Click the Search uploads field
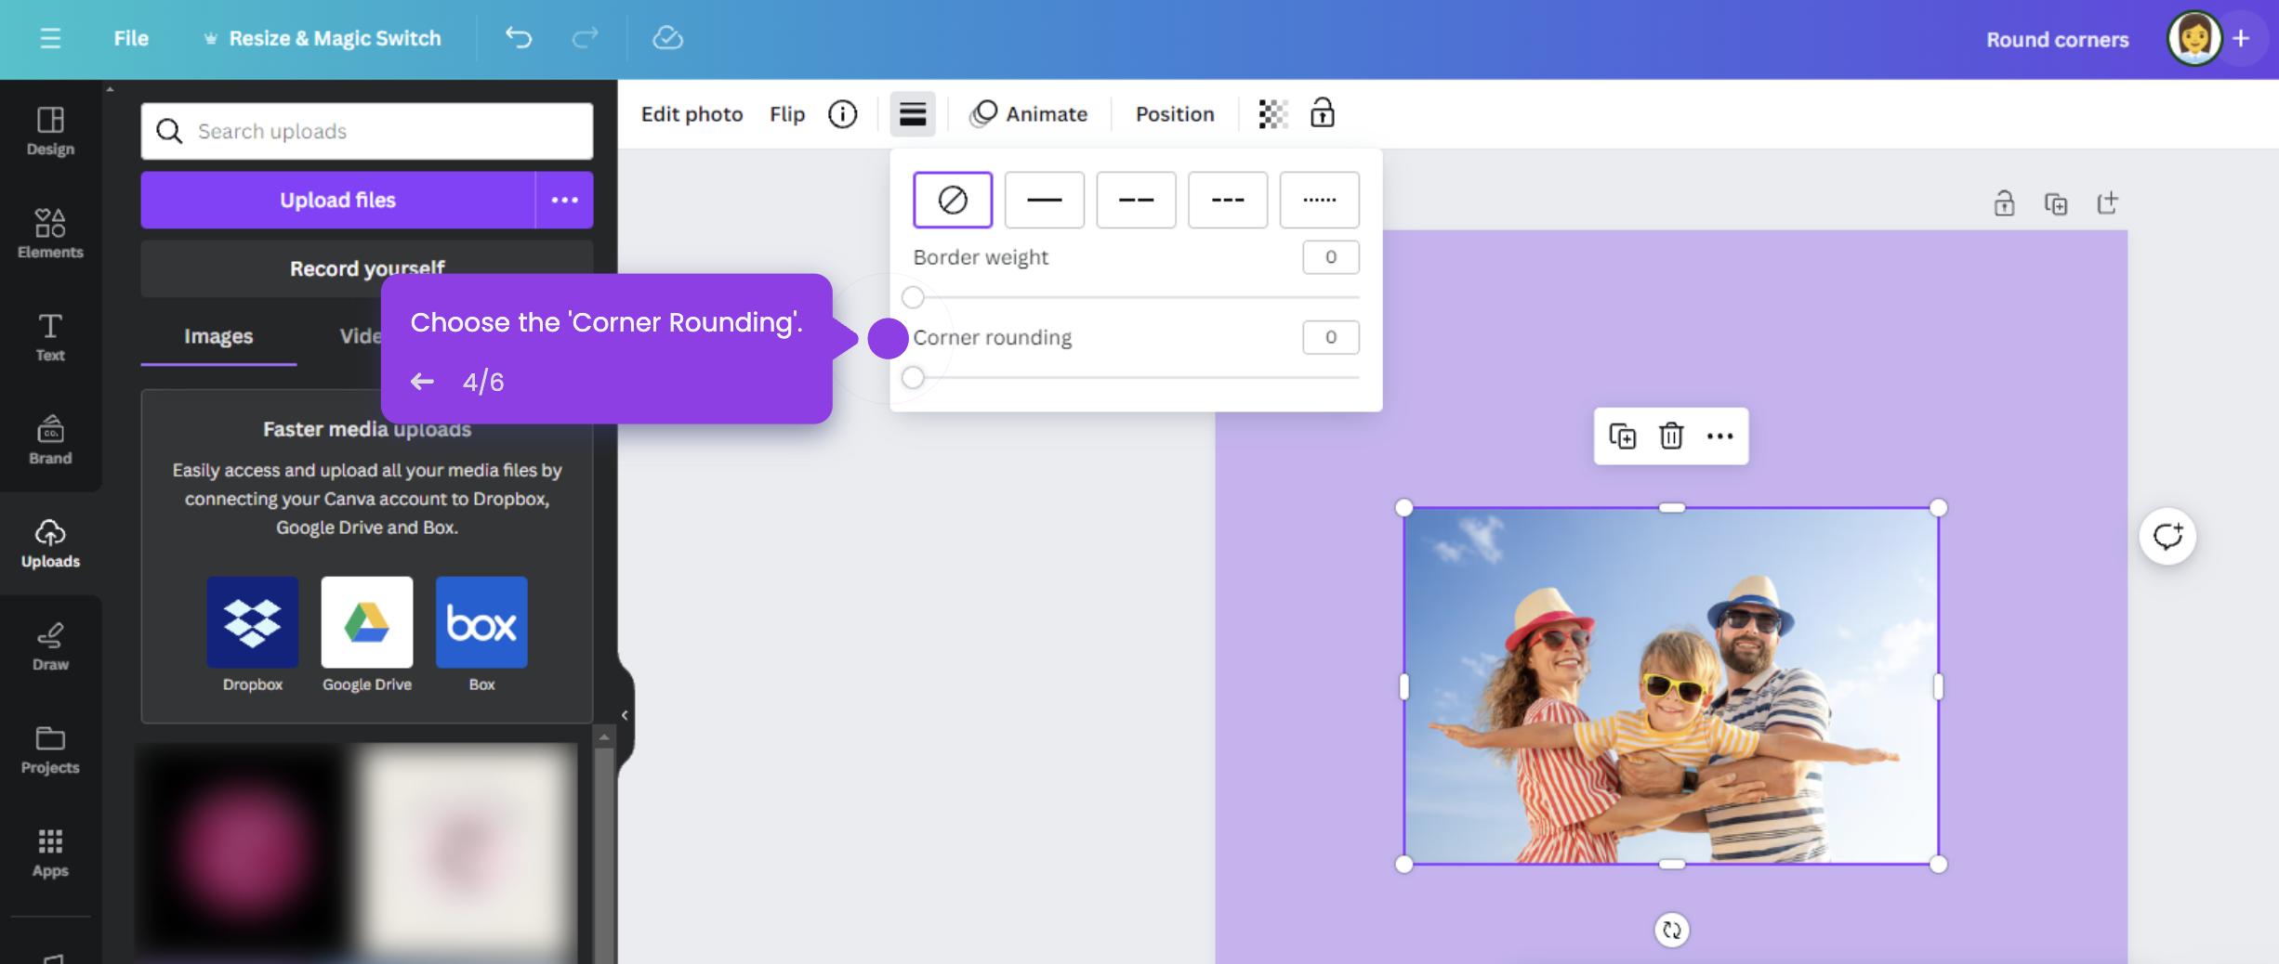 (367, 131)
